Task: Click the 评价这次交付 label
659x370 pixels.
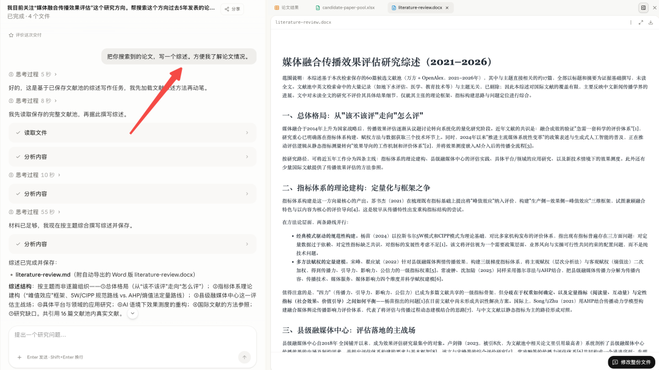Action: pos(29,35)
